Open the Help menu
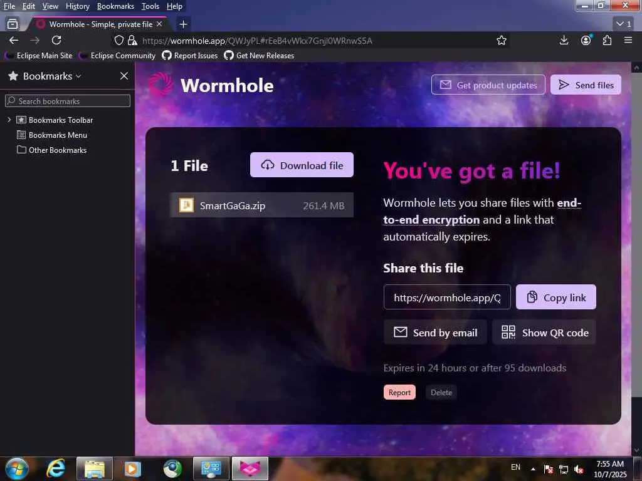This screenshot has width=642, height=481. click(x=174, y=6)
